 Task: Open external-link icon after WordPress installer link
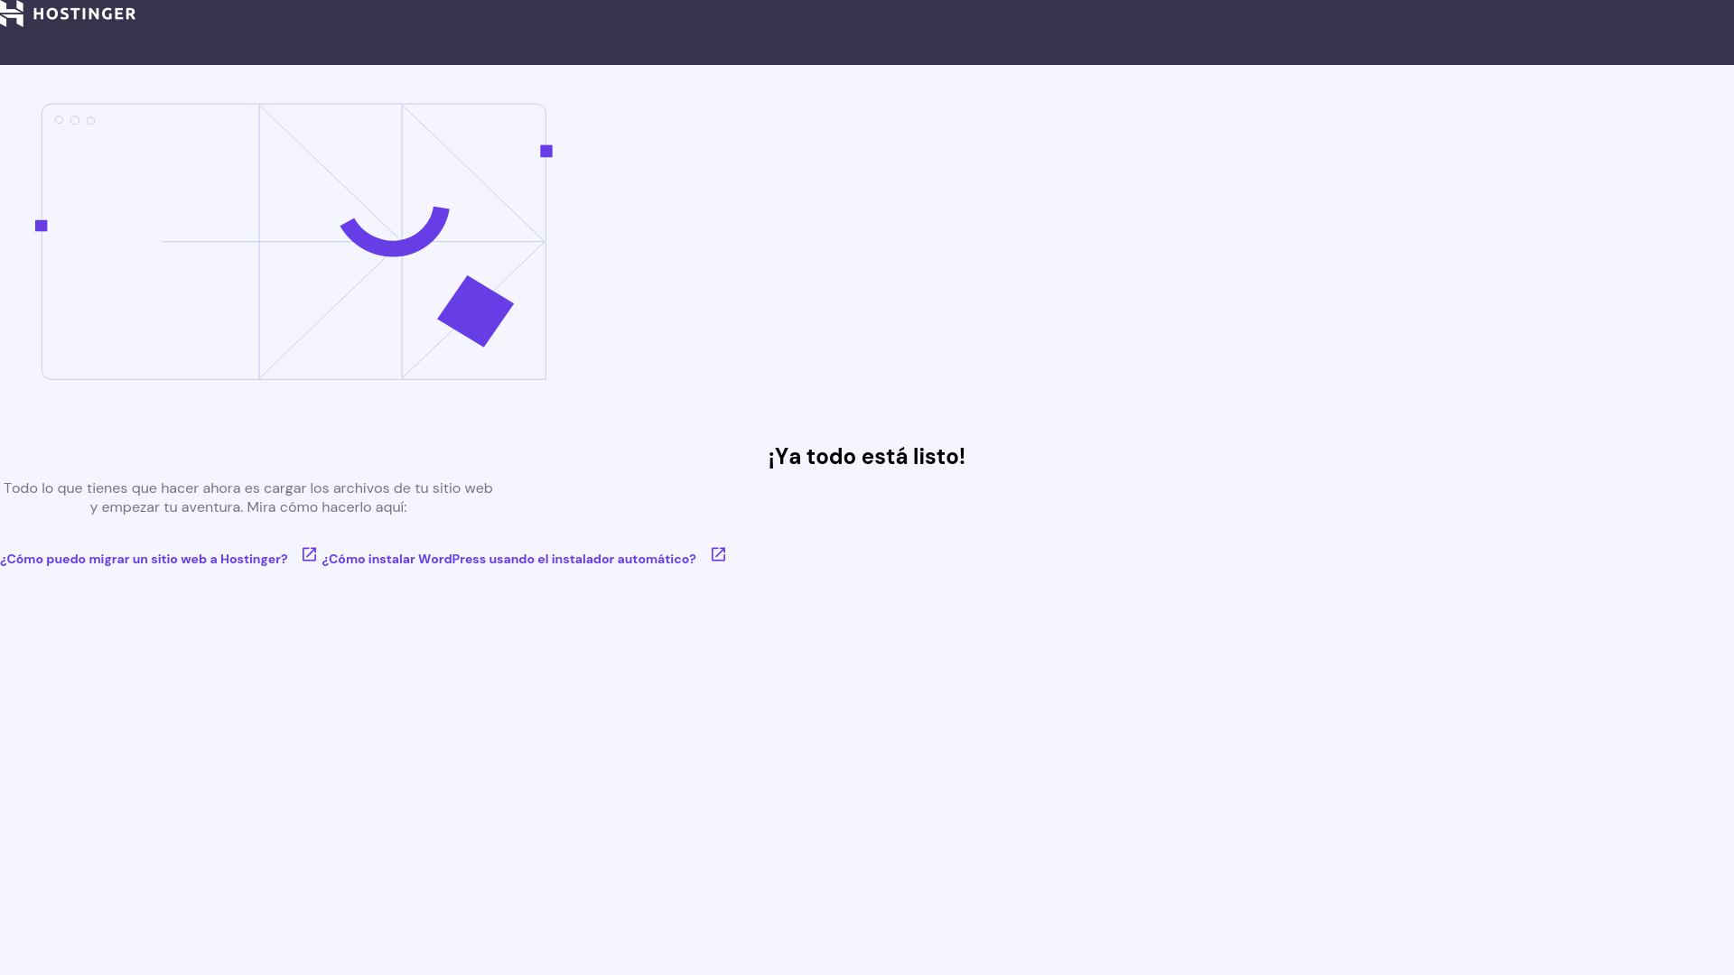pos(718,554)
